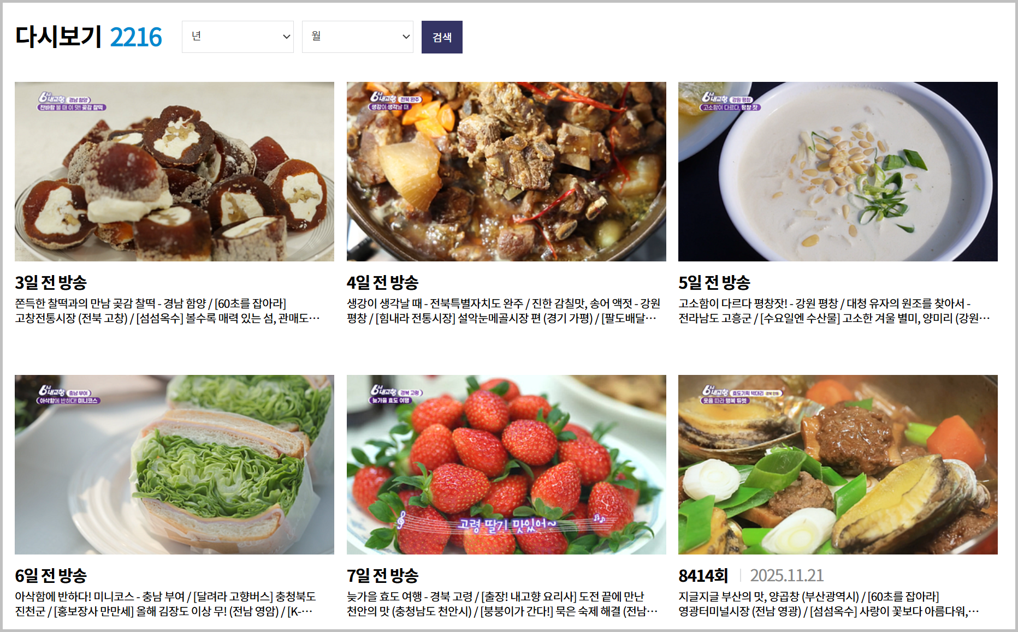
Task: Open the 6일 전 방송 title
Action: click(x=51, y=576)
